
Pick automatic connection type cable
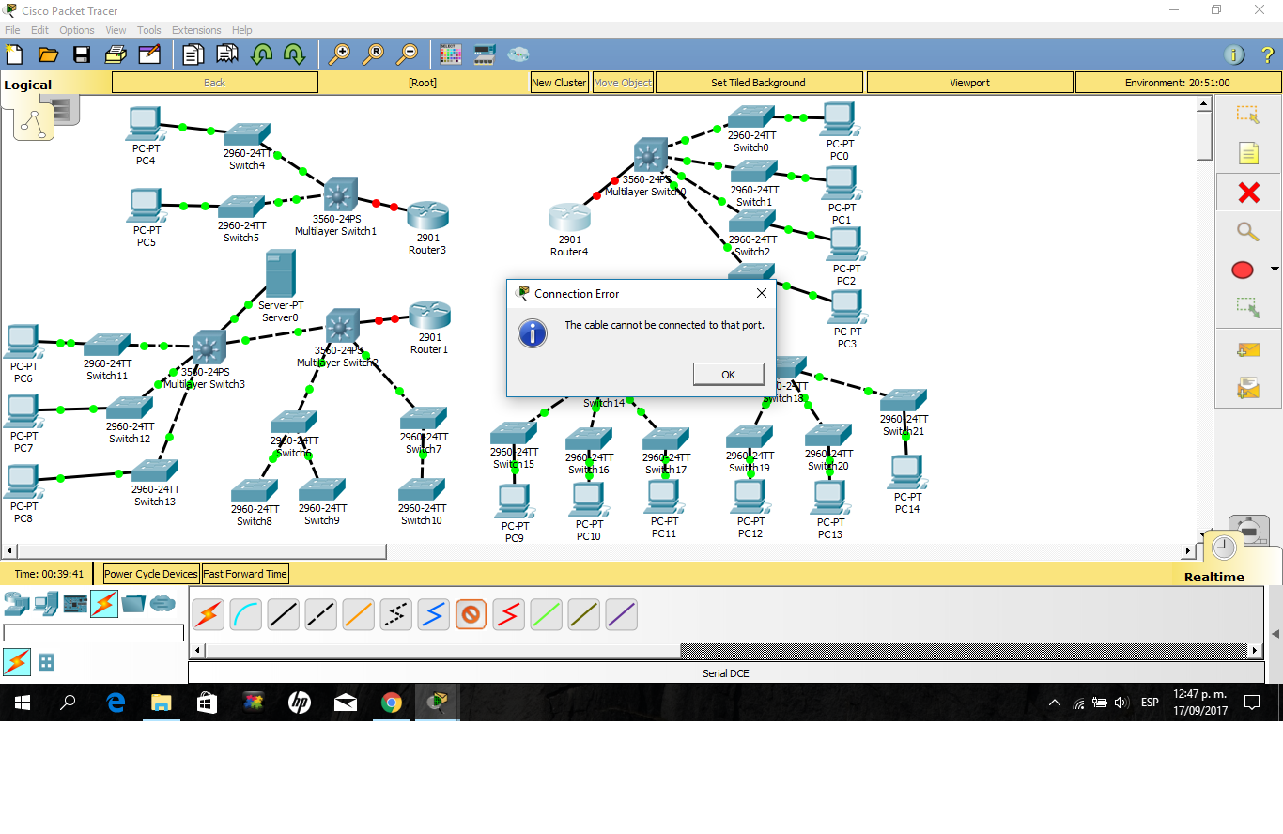pyautogui.click(x=209, y=615)
